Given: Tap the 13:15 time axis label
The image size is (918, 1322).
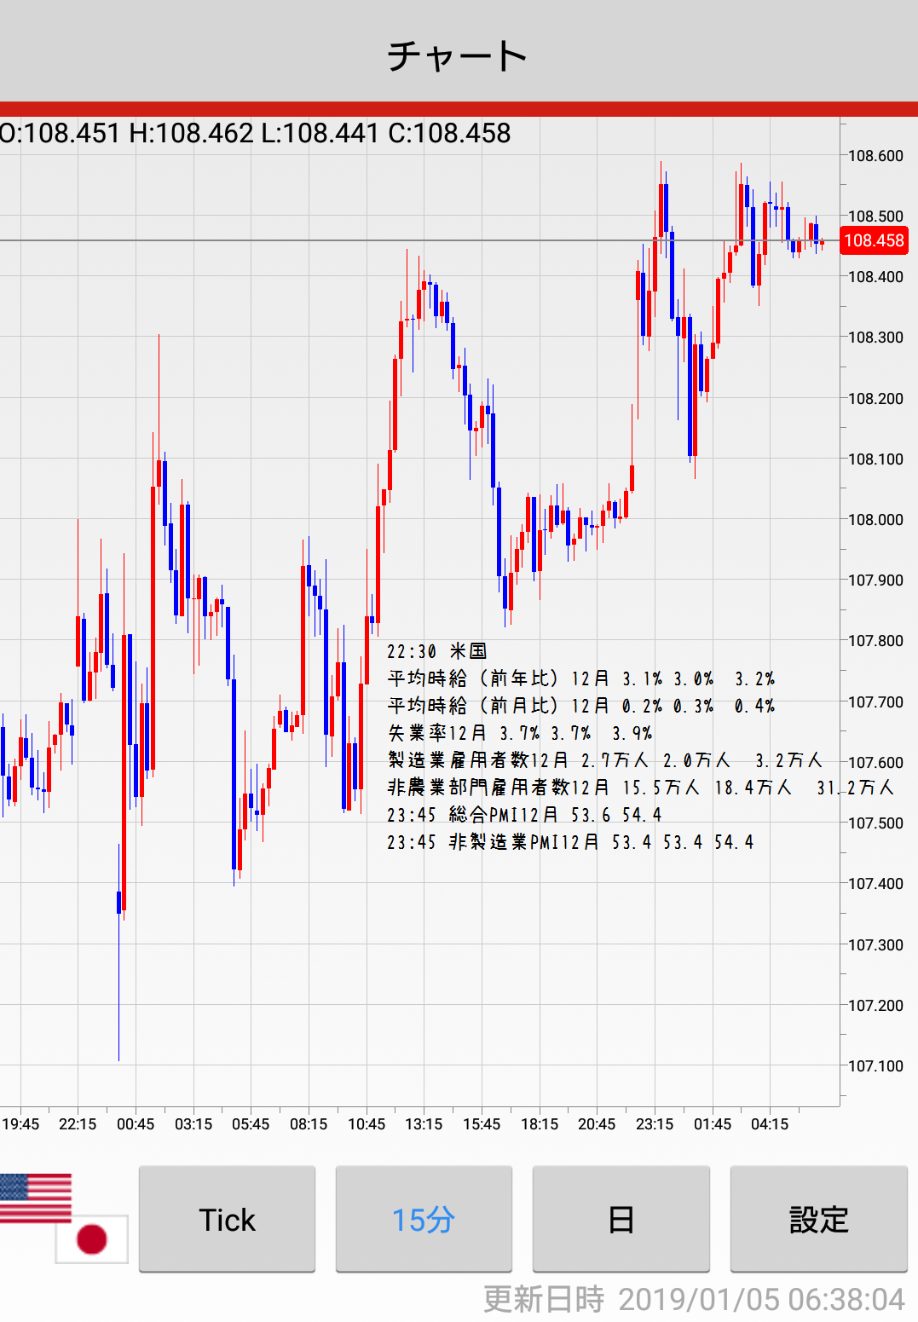Looking at the screenshot, I should click(424, 1124).
